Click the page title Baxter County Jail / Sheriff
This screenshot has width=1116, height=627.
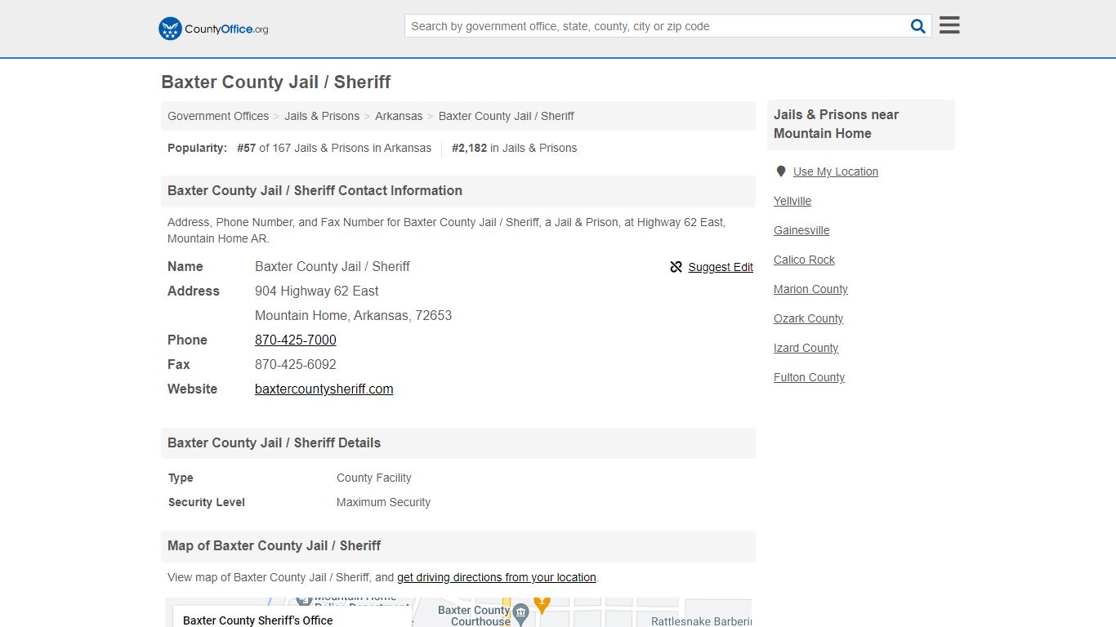[x=276, y=82]
